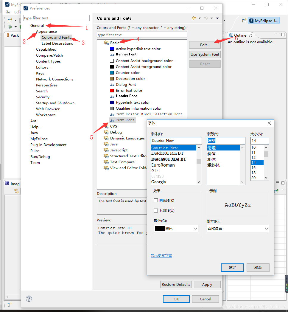Image resolution: width=288 pixels, height=312 pixels.
Task: Click the 字体(F) font name field
Action: coord(176,141)
